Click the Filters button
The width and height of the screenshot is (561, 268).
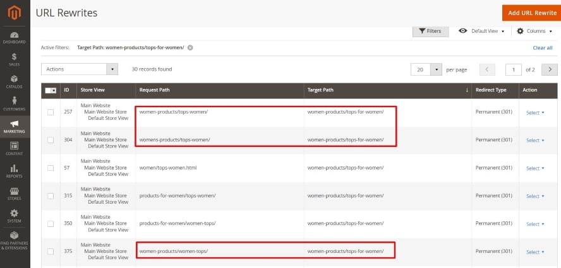(430, 31)
